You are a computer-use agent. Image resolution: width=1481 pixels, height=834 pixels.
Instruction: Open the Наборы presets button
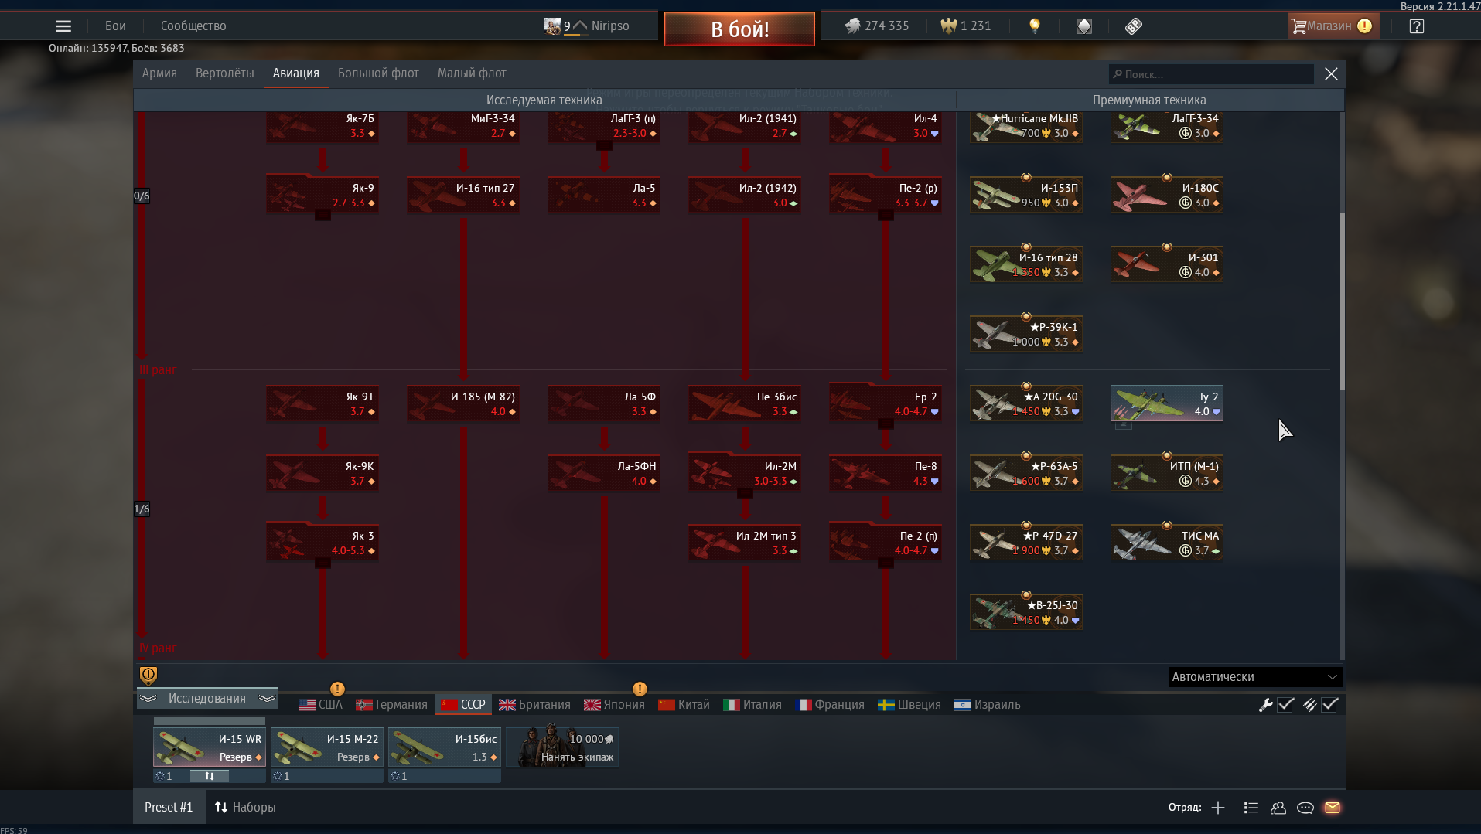tap(245, 808)
